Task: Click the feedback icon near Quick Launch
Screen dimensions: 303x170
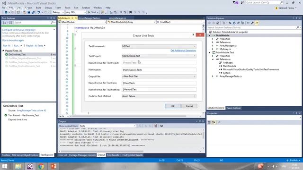Action: tap(242, 2)
